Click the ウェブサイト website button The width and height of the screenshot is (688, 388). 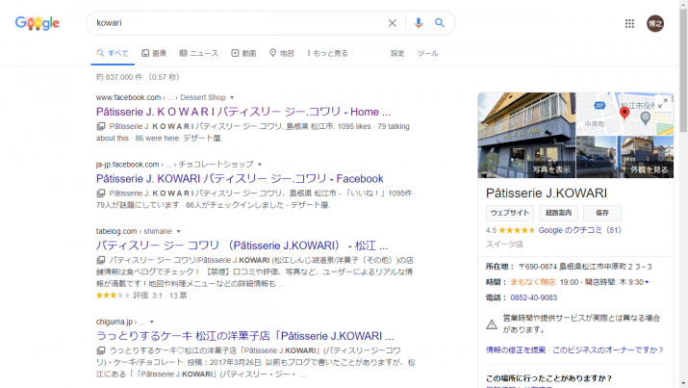pyautogui.click(x=510, y=212)
